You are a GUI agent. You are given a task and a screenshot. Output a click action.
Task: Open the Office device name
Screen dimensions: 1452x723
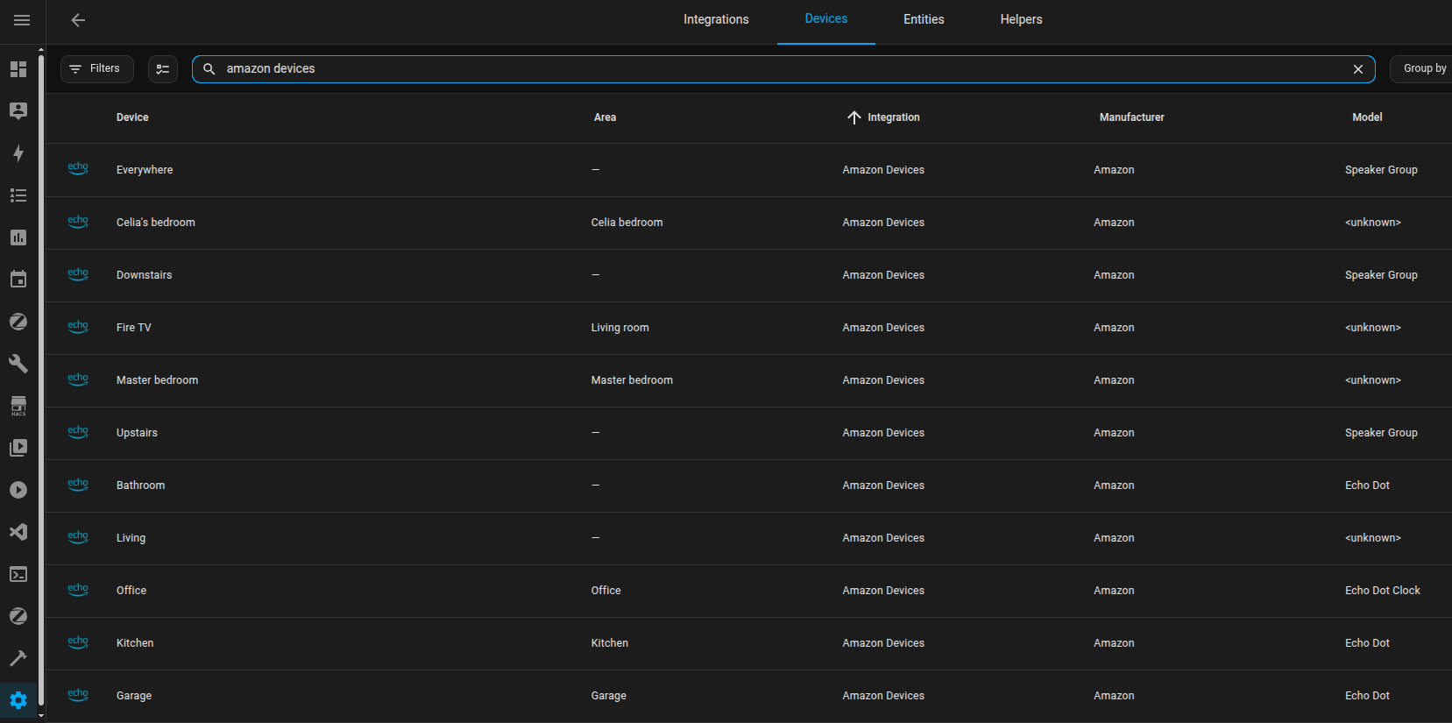point(131,591)
